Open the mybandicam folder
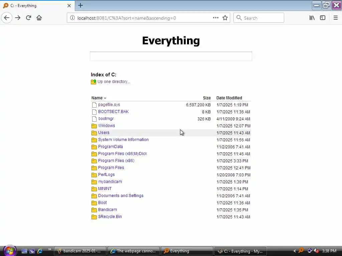 [x=110, y=182]
